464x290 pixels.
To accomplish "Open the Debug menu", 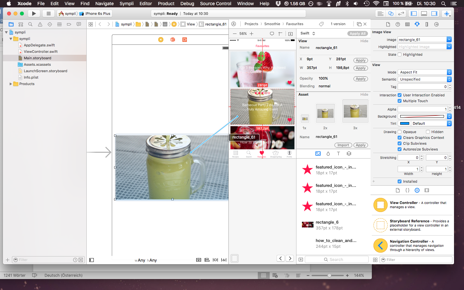I will (x=187, y=4).
